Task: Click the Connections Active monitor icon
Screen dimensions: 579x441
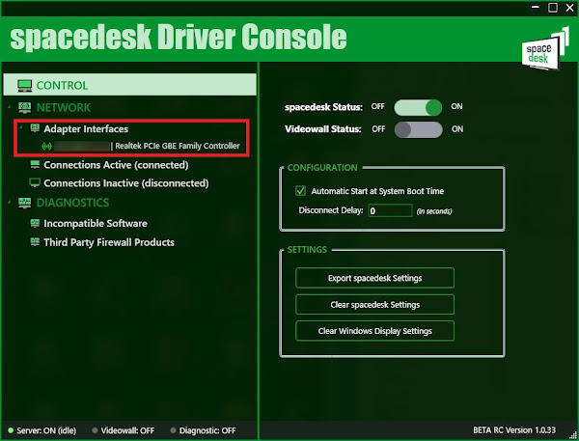Action: [35, 165]
